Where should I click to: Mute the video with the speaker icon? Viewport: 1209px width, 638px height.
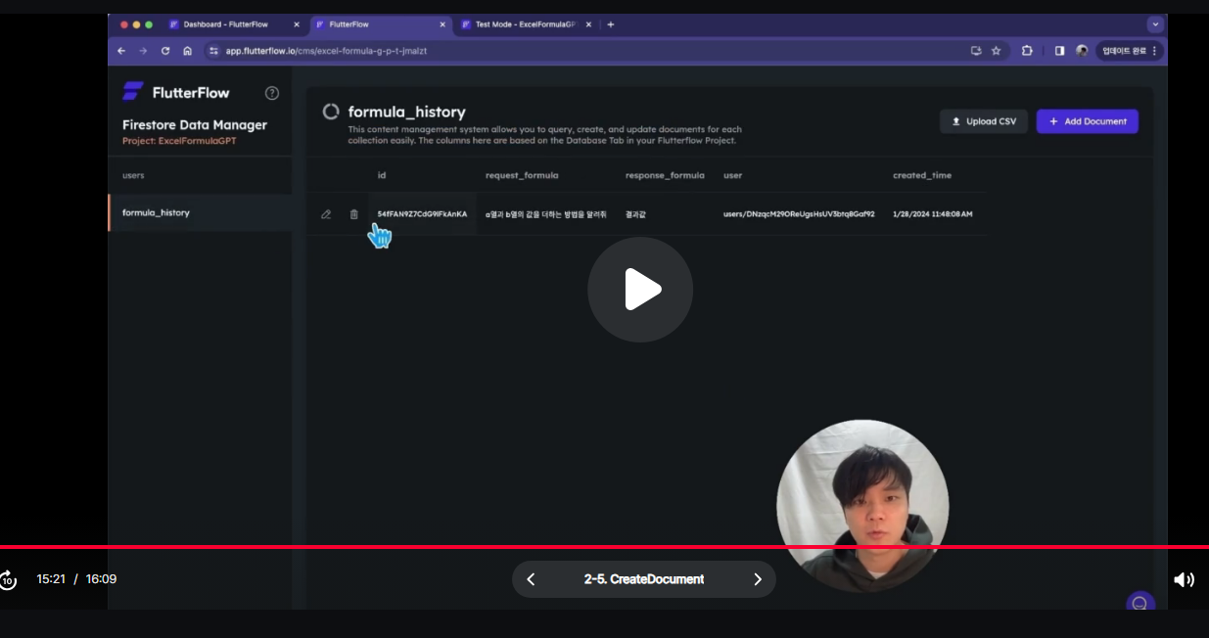coord(1184,579)
